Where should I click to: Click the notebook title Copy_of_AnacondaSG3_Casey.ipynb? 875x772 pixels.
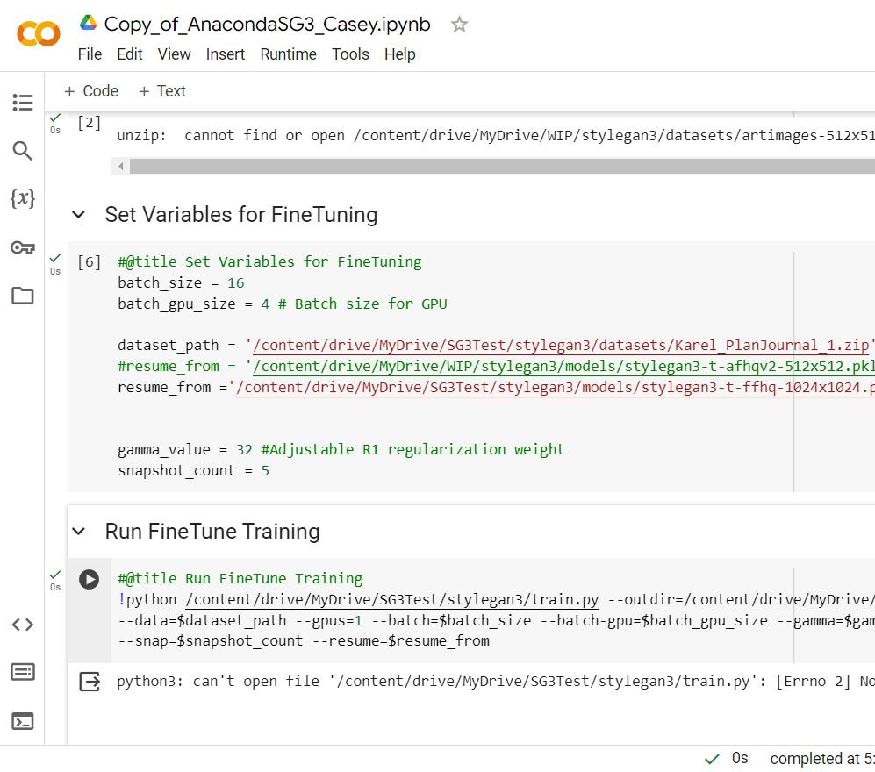click(x=267, y=25)
